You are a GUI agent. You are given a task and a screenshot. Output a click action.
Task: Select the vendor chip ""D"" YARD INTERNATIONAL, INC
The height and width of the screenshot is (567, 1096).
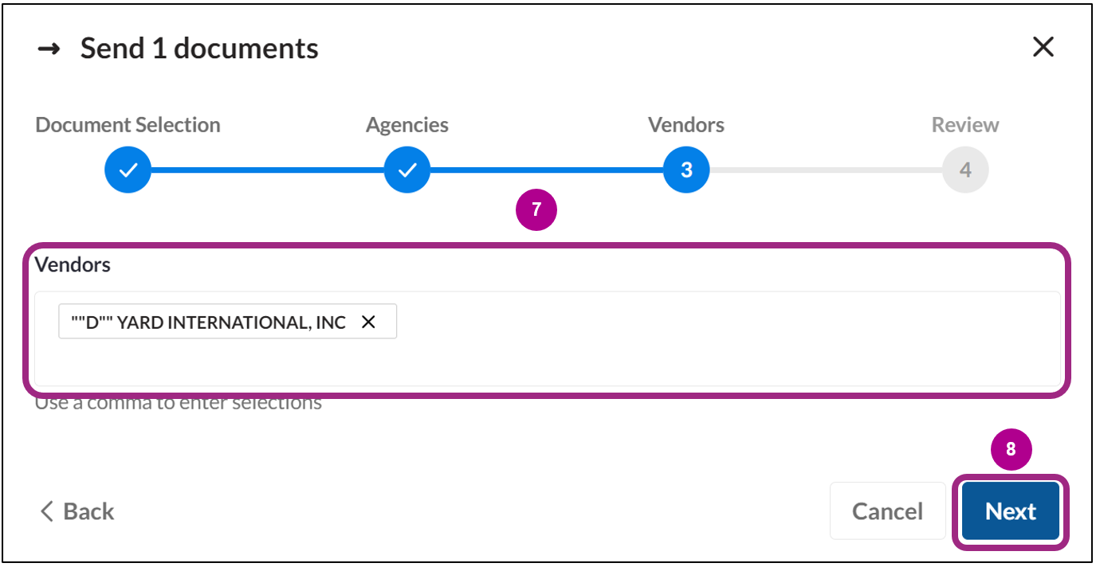click(x=211, y=322)
